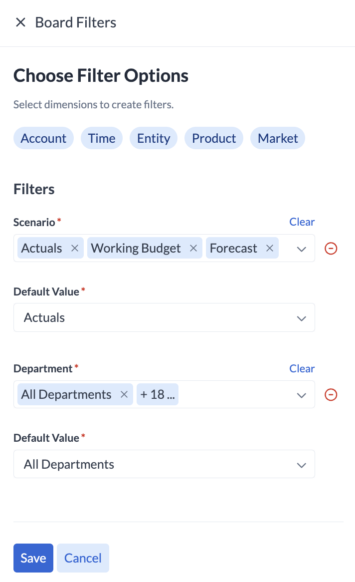Select the Product dimension chip
This screenshot has height=582, width=355.
point(214,138)
